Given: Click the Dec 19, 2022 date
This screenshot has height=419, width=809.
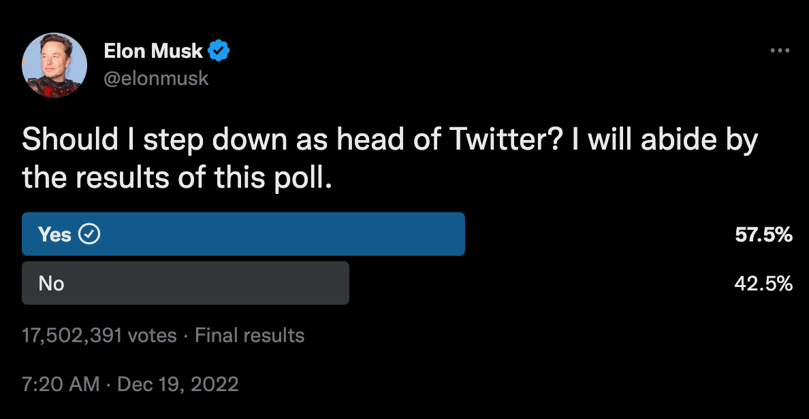Looking at the screenshot, I should point(178,384).
